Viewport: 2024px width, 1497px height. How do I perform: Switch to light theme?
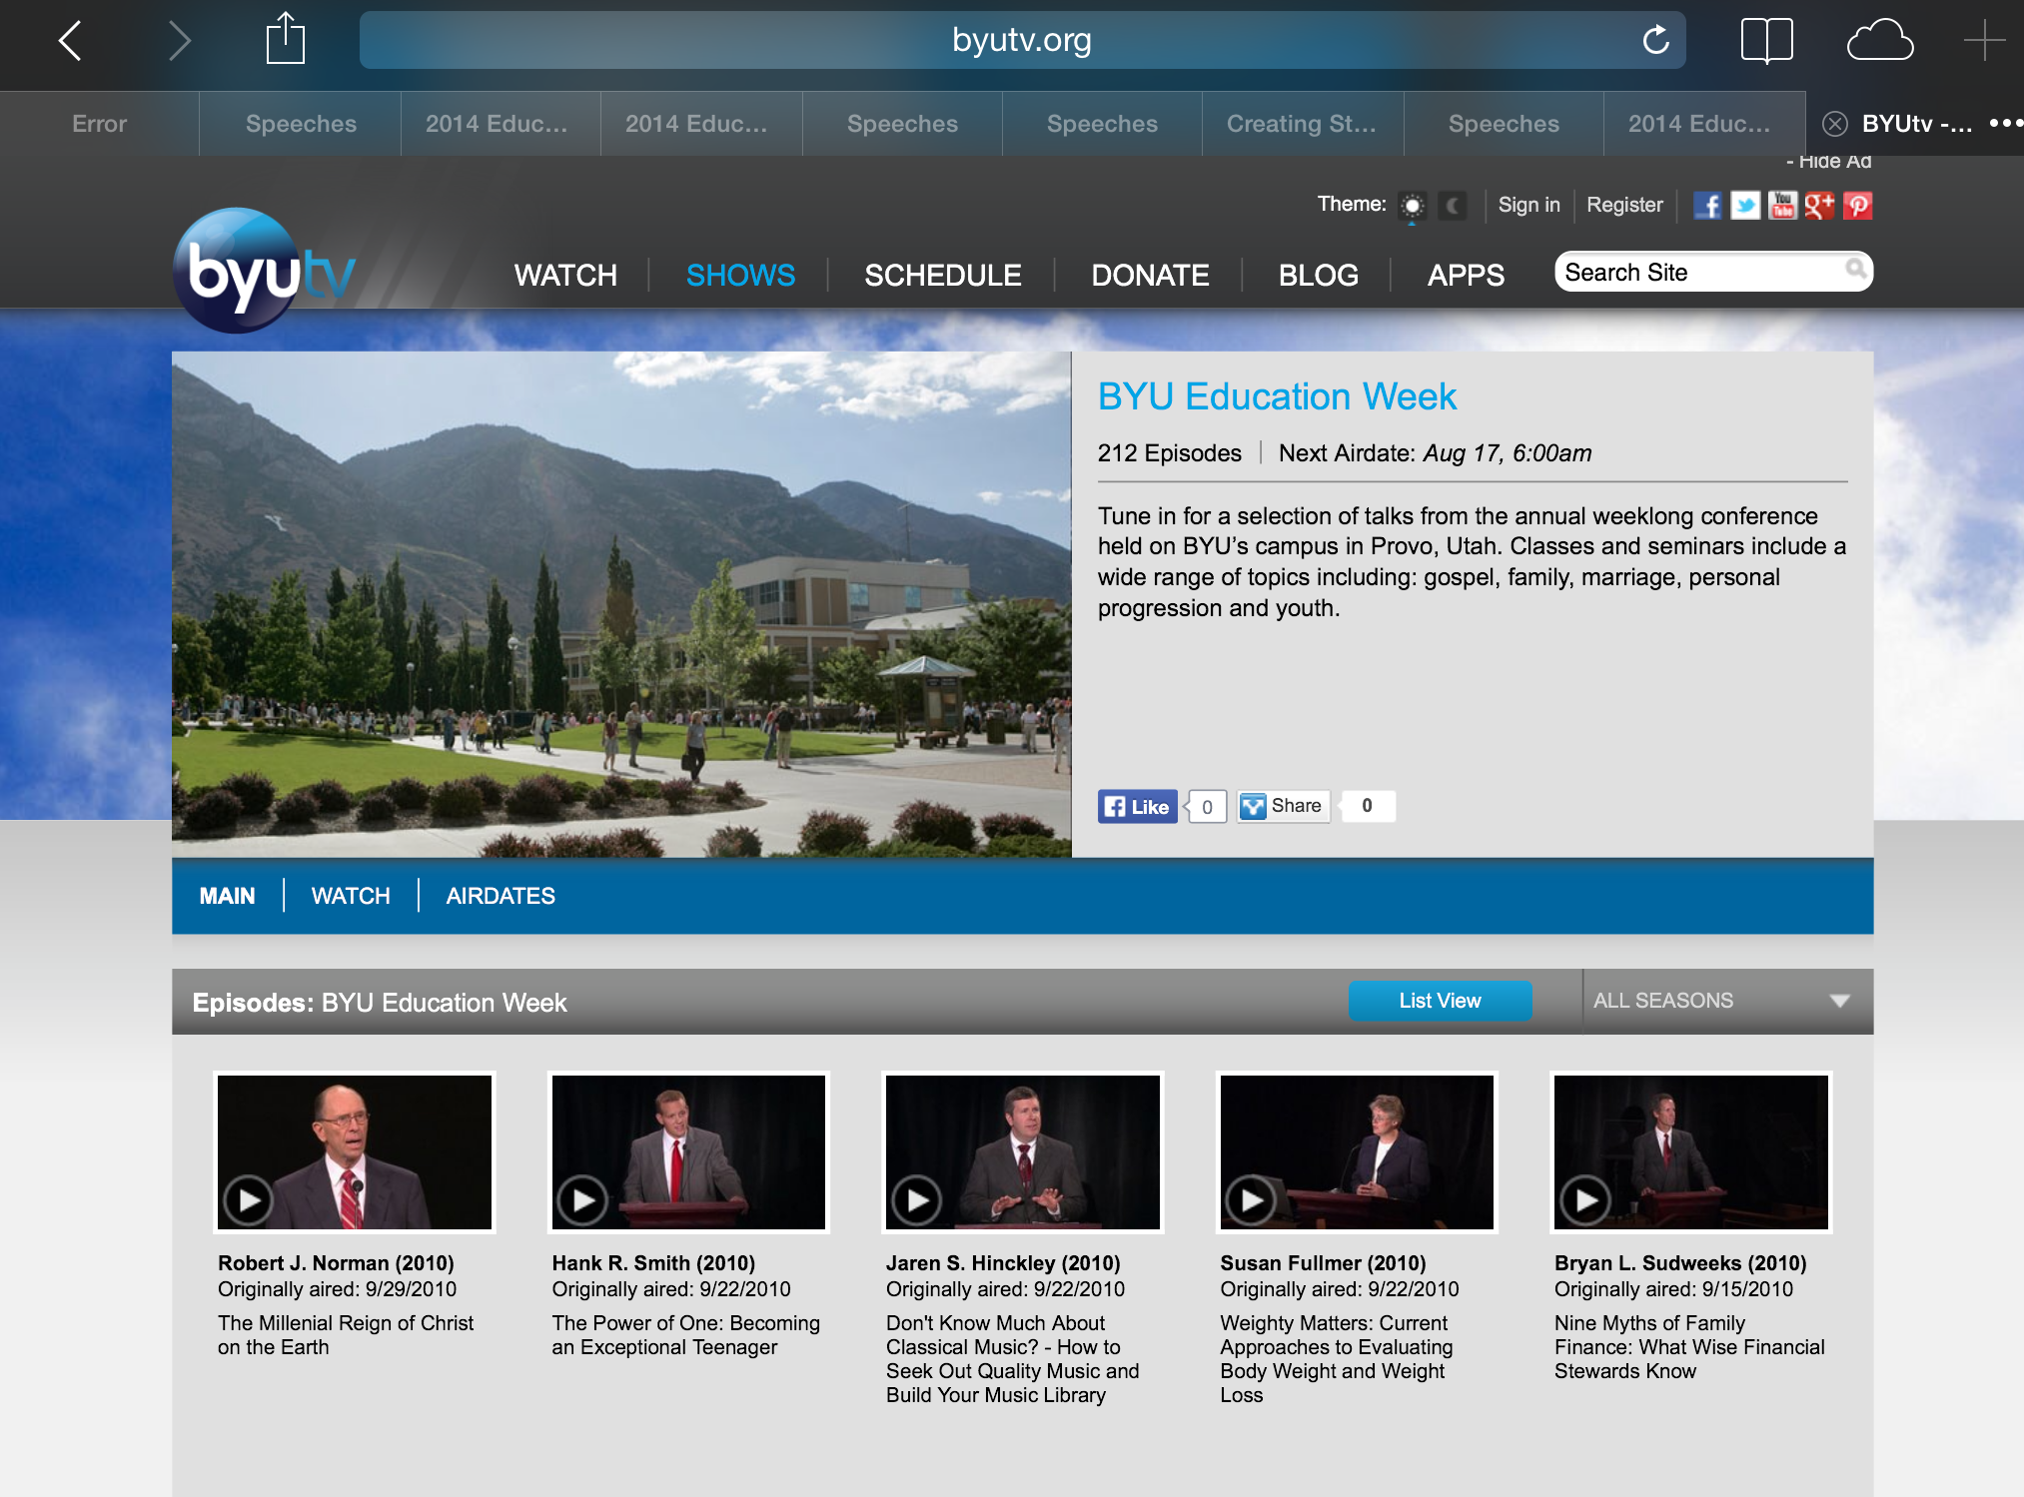click(1412, 206)
